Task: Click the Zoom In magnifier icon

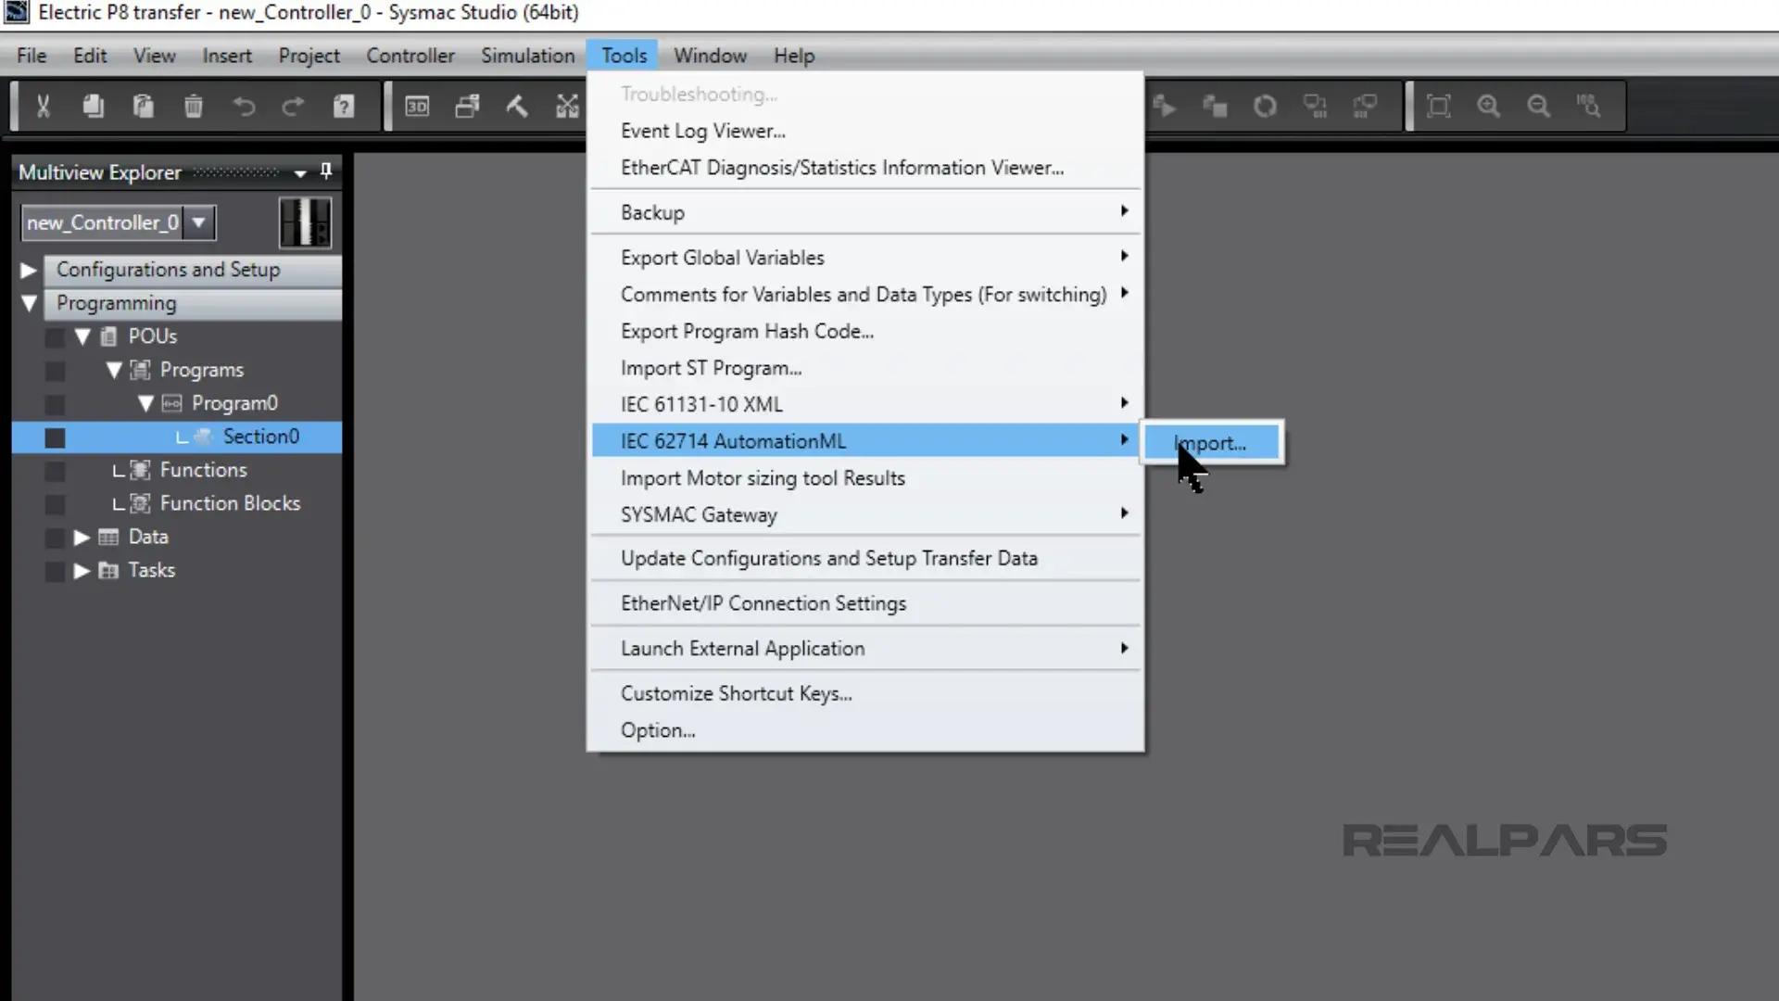Action: [1488, 106]
